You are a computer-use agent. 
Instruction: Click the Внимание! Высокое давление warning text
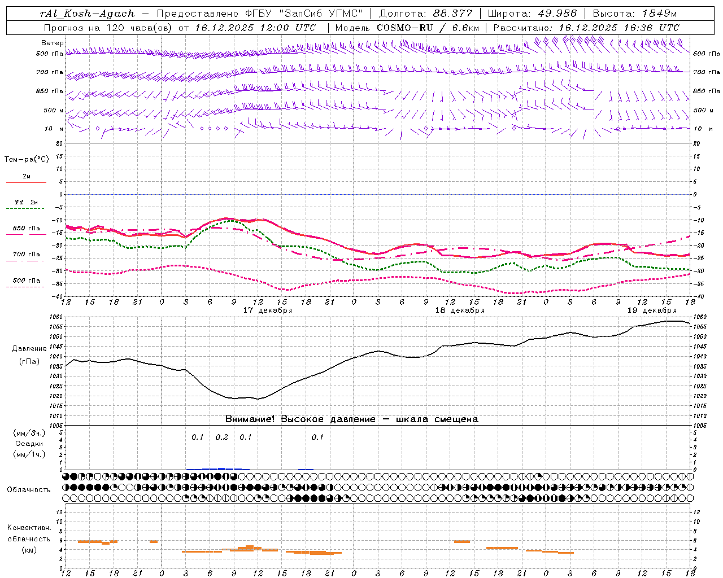click(x=351, y=419)
